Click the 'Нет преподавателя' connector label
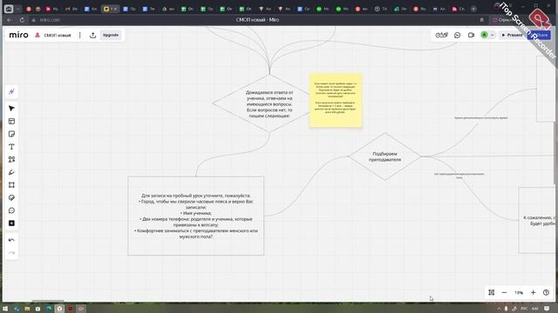This screenshot has height=313, width=558. coord(459,176)
